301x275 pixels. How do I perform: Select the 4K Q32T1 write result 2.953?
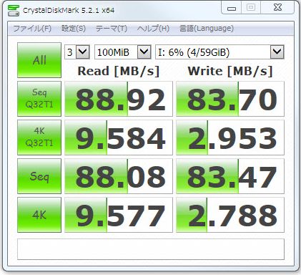pyautogui.click(x=230, y=137)
